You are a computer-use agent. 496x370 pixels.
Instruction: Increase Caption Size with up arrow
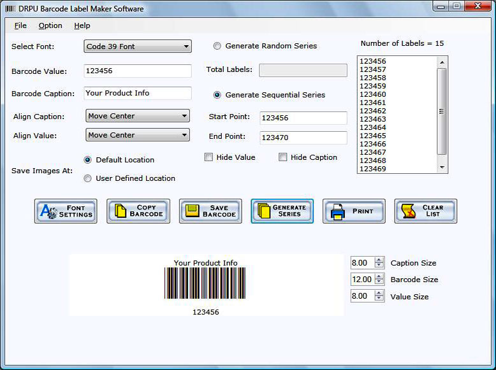(379, 260)
